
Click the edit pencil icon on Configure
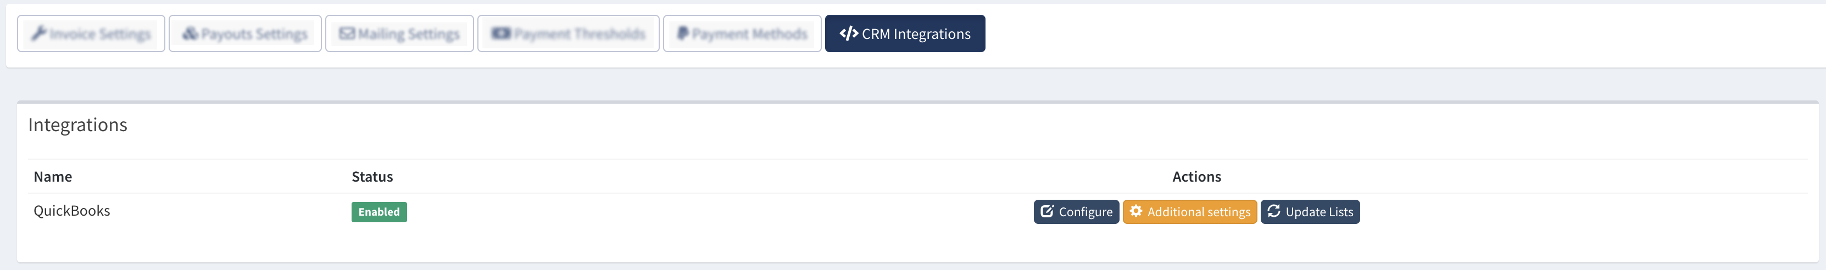coord(1047,211)
